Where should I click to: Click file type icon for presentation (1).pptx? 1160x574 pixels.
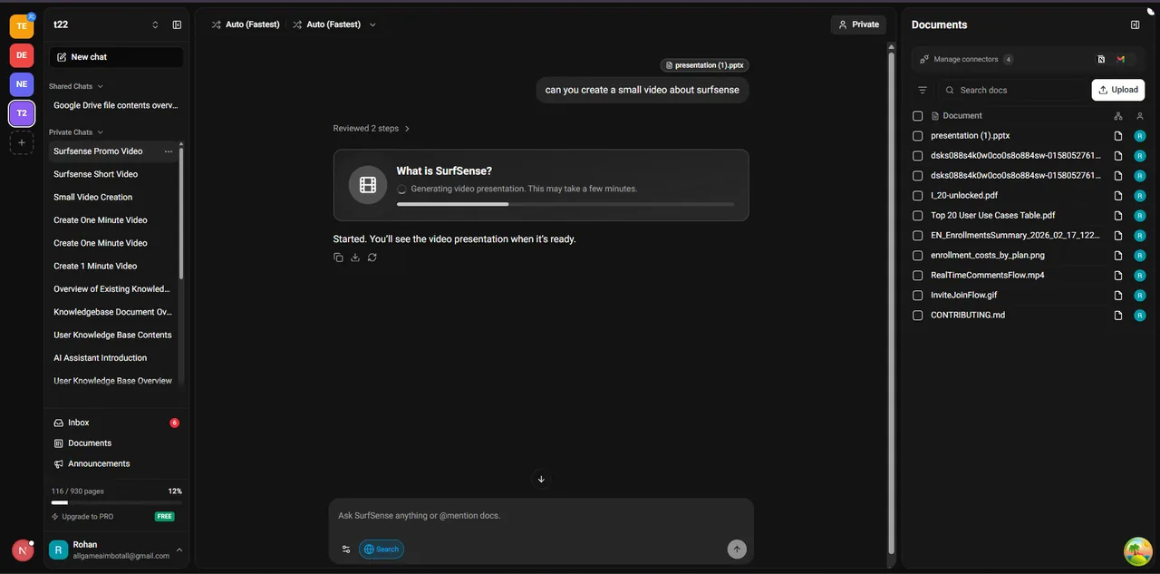1118,136
